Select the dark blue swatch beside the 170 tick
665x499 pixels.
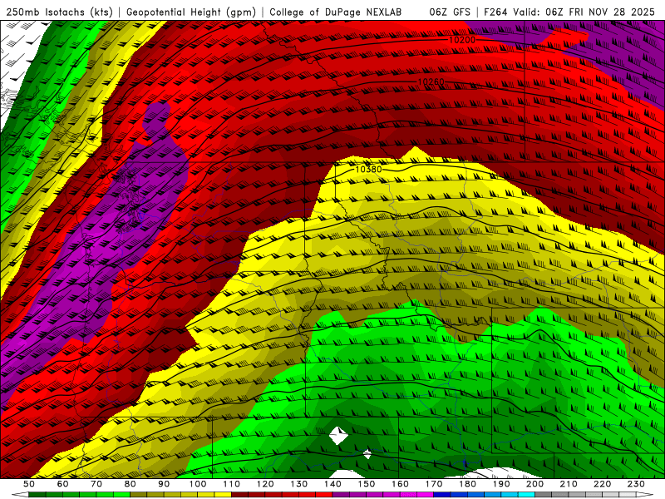442,495
